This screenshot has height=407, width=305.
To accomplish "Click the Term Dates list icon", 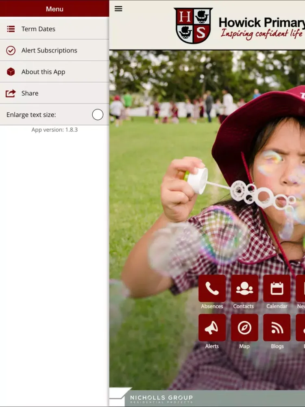I will (11, 29).
